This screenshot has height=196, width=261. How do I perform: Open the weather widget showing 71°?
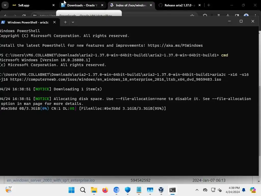coord(8,190)
